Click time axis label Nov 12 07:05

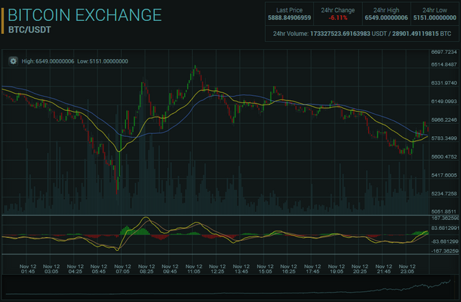[x=122, y=269]
